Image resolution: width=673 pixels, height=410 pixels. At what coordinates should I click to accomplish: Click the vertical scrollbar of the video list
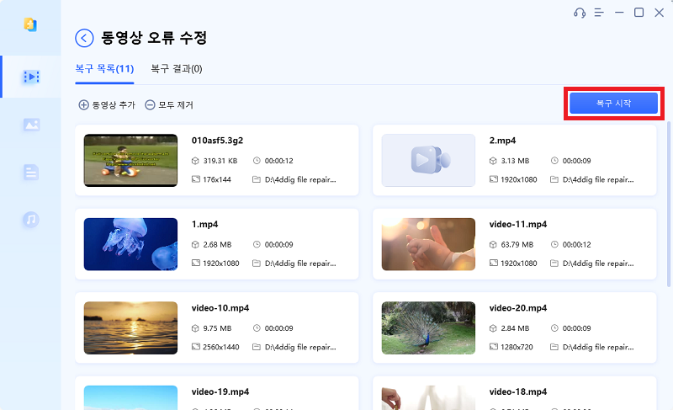pyautogui.click(x=669, y=204)
